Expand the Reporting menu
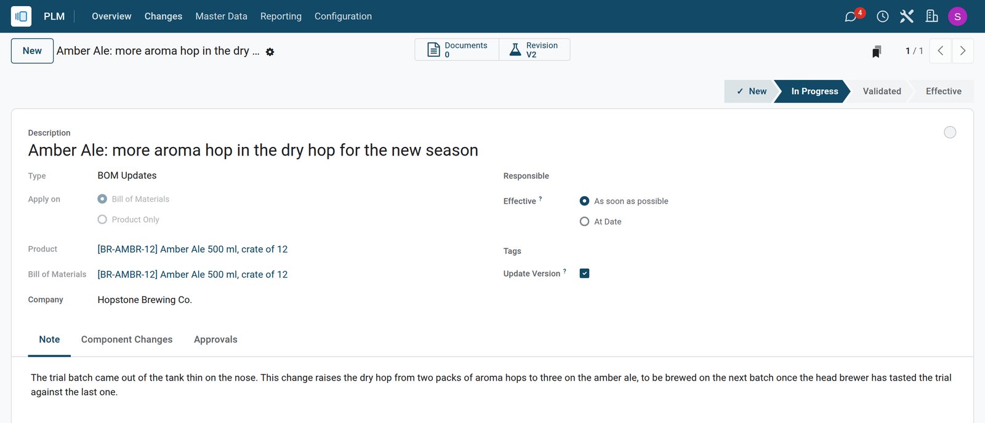Image resolution: width=985 pixels, height=423 pixels. pyautogui.click(x=281, y=17)
